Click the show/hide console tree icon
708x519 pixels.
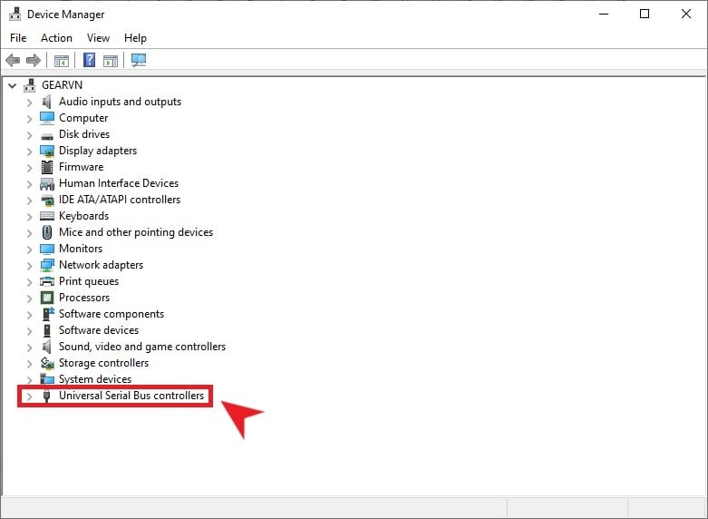click(62, 61)
